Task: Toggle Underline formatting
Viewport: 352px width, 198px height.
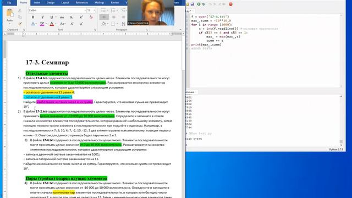Action: point(51,17)
